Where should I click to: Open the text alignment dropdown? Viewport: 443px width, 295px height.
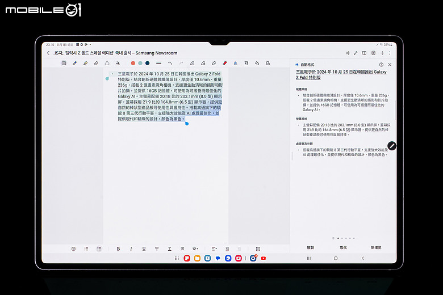(215, 248)
